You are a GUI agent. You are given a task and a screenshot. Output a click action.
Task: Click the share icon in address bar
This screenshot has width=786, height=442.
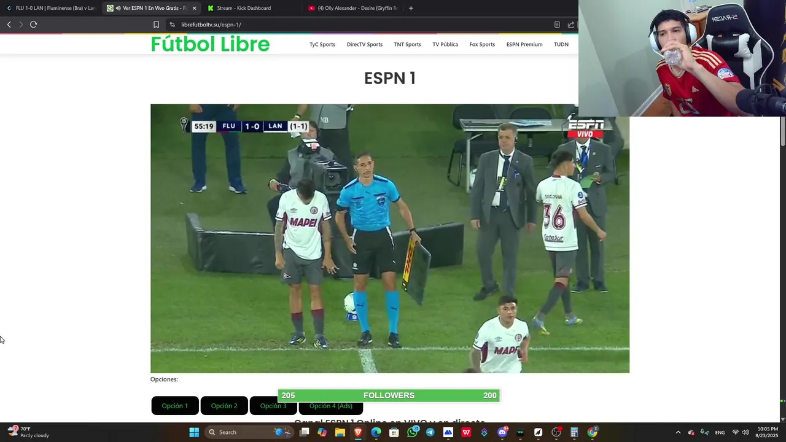(x=570, y=25)
